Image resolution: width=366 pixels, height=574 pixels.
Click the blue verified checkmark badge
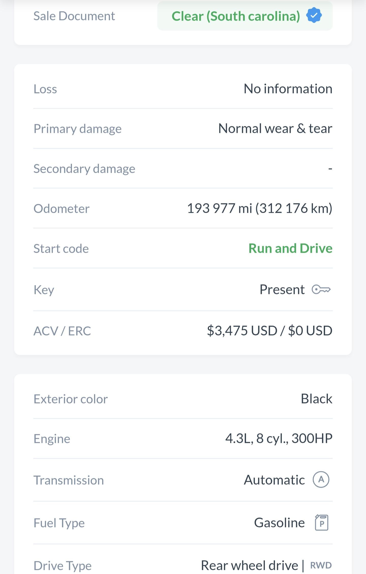314,16
